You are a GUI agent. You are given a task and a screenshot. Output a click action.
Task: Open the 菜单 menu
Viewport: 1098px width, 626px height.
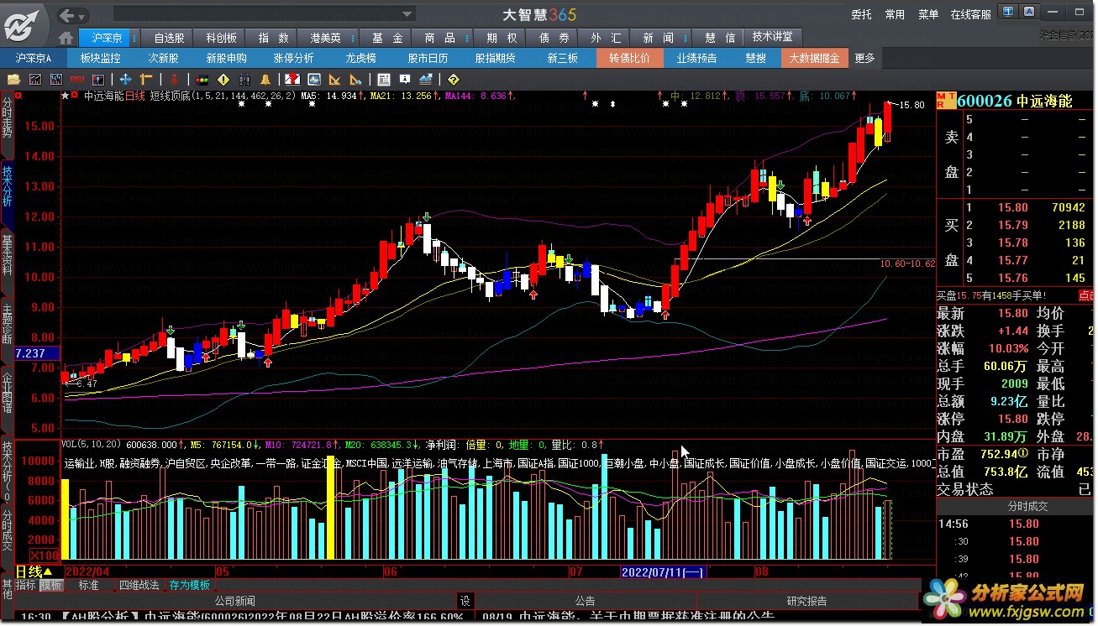[x=928, y=14]
